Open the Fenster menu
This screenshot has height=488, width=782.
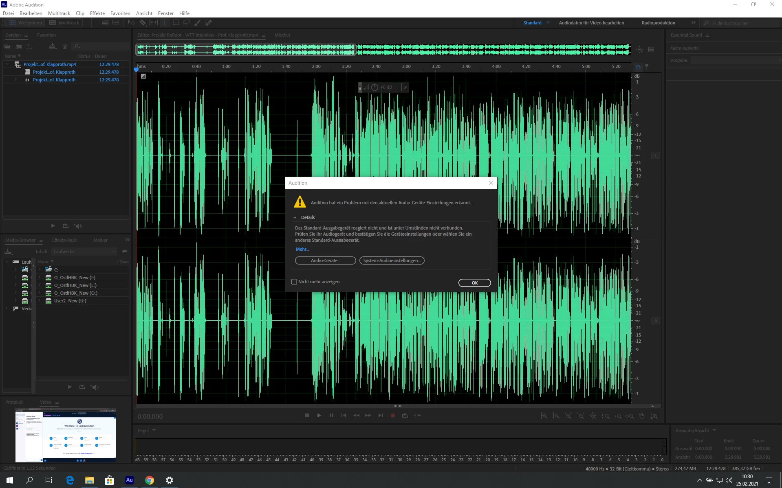click(166, 13)
